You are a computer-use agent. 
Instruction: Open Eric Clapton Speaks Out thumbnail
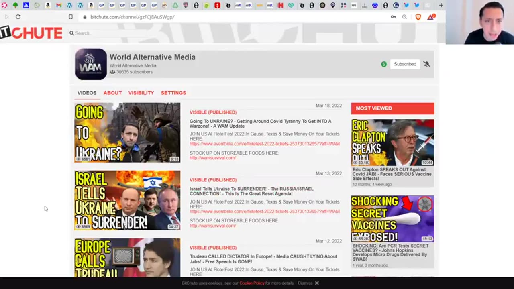[392, 142]
